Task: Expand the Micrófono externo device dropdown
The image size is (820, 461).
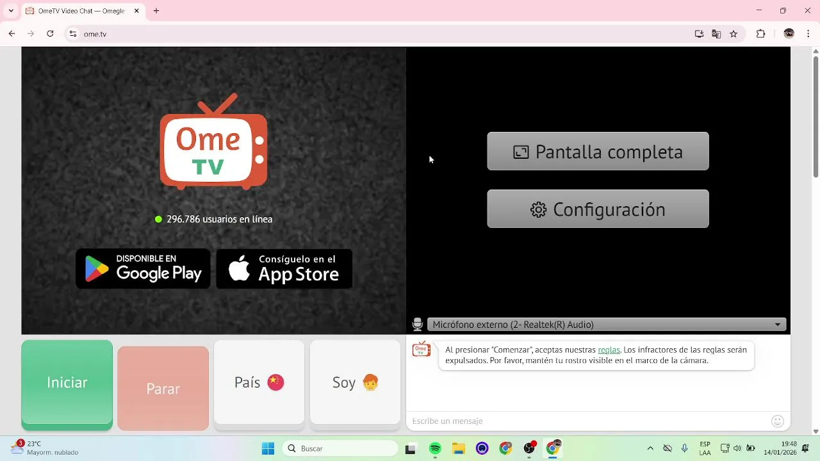Action: tap(607, 325)
